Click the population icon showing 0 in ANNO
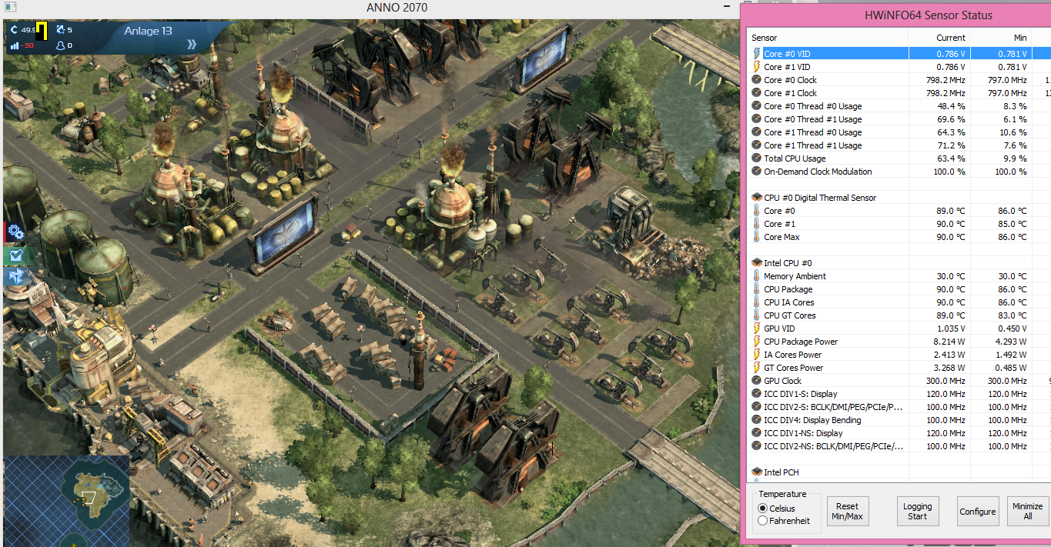The image size is (1051, 547). [60, 45]
